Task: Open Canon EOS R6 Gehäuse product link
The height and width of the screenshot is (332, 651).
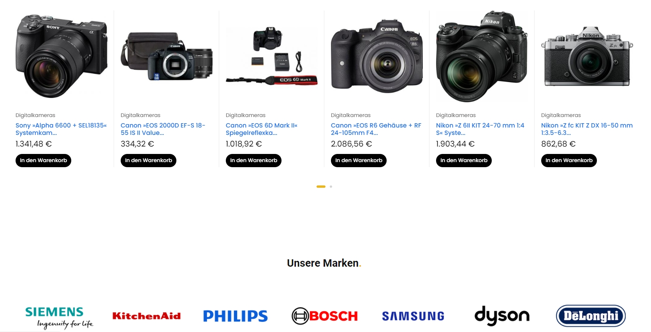Action: (376, 129)
